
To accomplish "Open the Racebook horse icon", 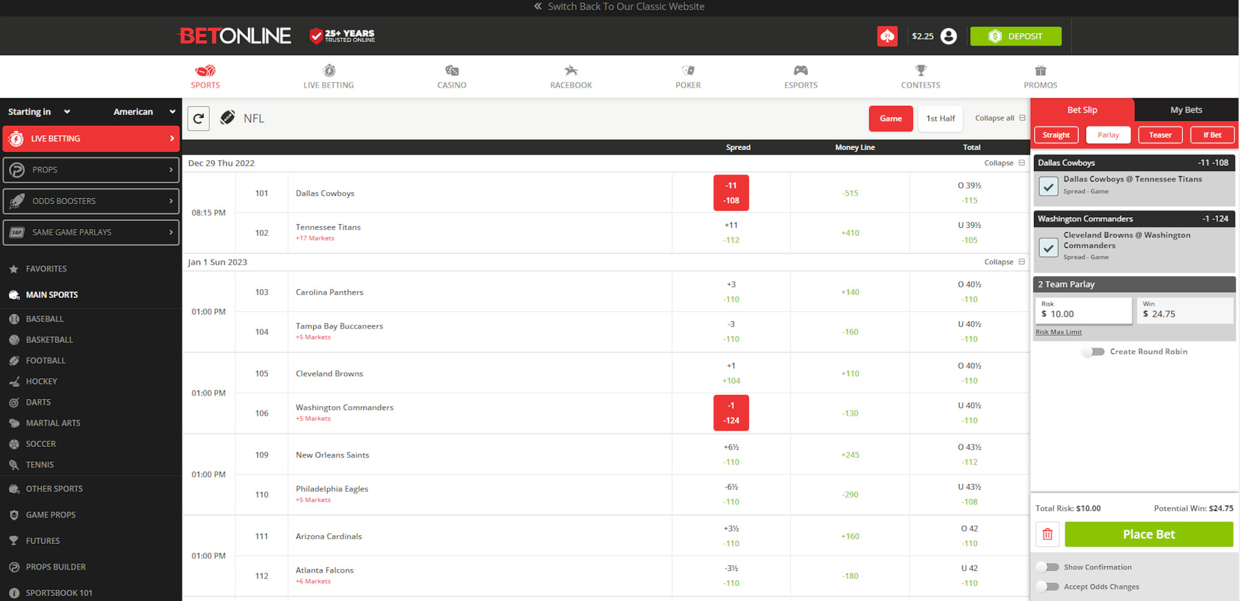I will coord(571,70).
